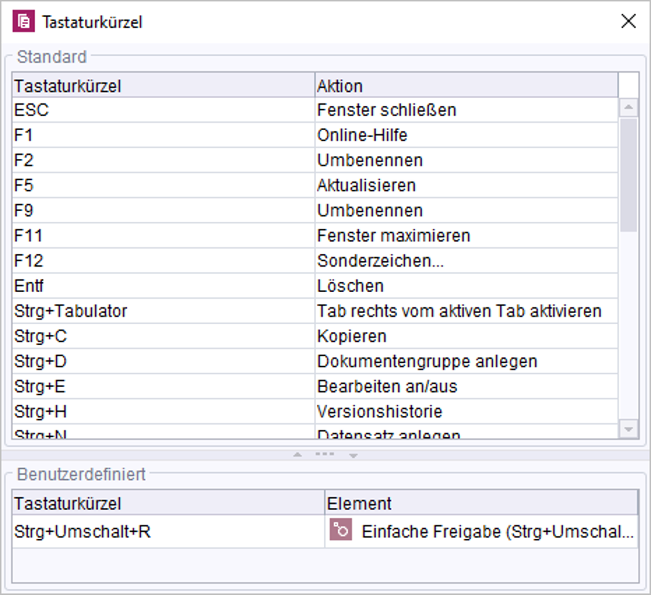The width and height of the screenshot is (651, 595).
Task: Click the vertical scrollbar thumb of Standard table
Action: (628, 175)
